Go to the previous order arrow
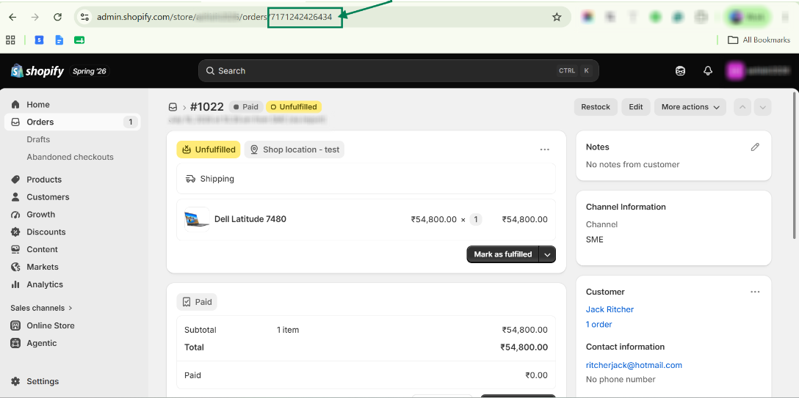The height and width of the screenshot is (398, 799). [742, 107]
